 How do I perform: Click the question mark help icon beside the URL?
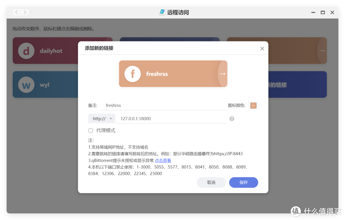click(x=232, y=118)
